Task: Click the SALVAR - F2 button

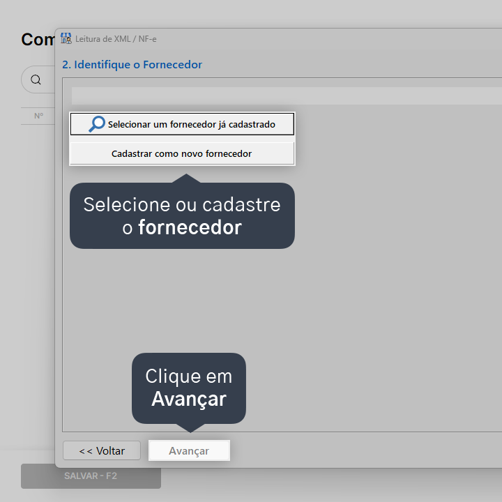Action: coord(91,476)
